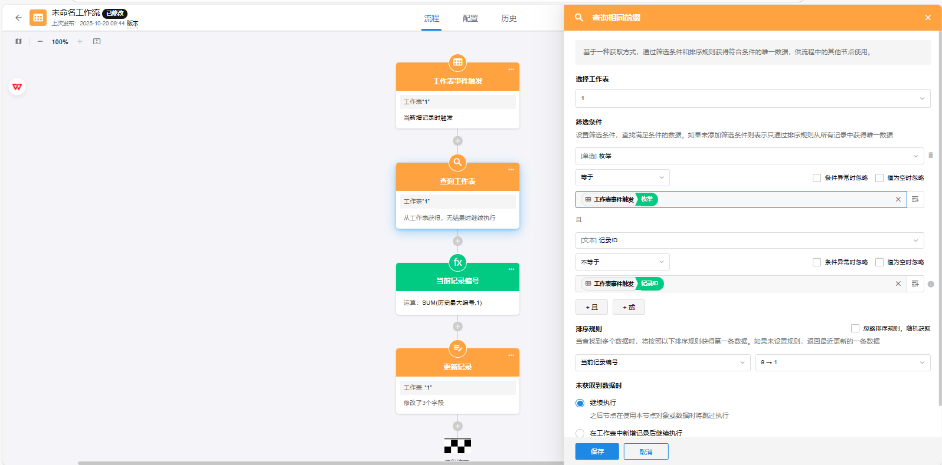Open the 9 → 1 sort order dropdown
This screenshot has width=942, height=465.
(842, 362)
